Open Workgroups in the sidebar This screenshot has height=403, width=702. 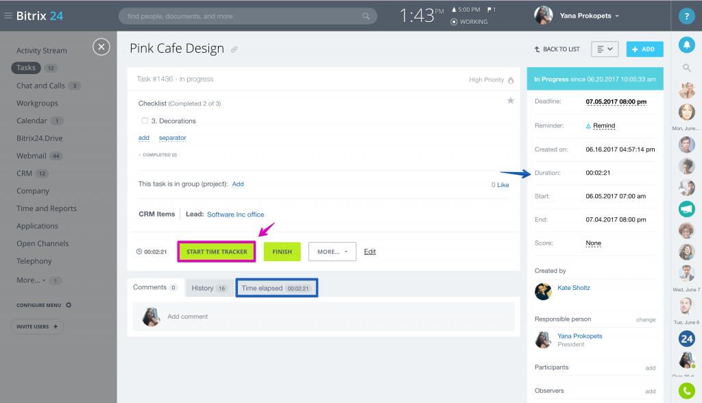point(37,103)
